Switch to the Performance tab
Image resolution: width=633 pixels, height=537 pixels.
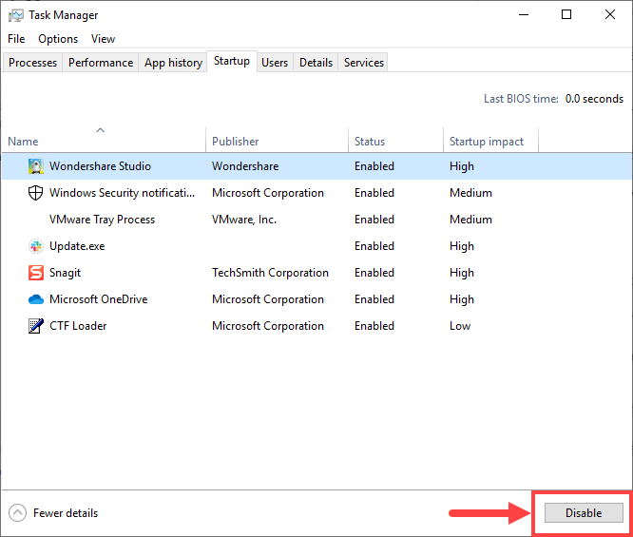[x=101, y=63]
